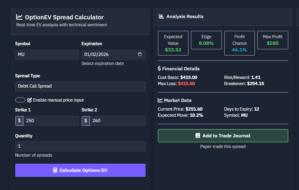The height and width of the screenshot is (190, 299).
Task: Click Calculate Options EV button
Action: click(x=80, y=170)
